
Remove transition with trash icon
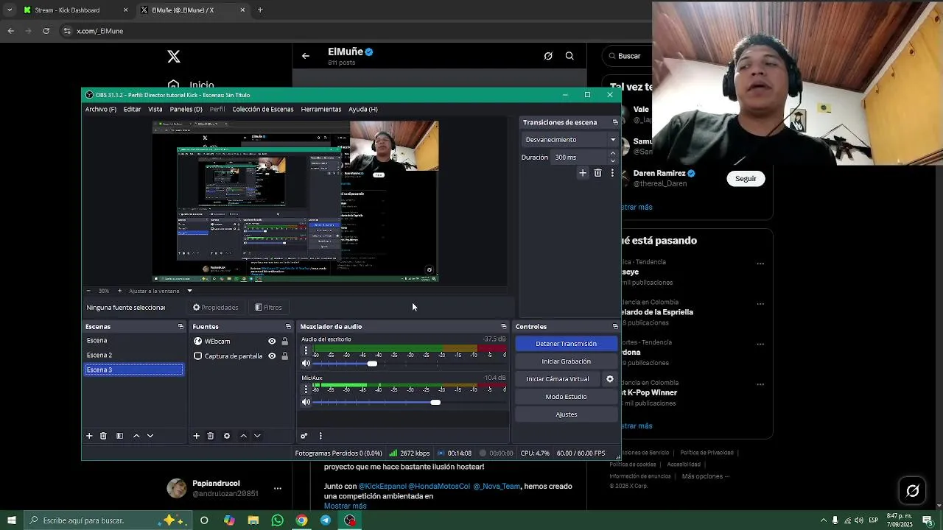coord(597,173)
